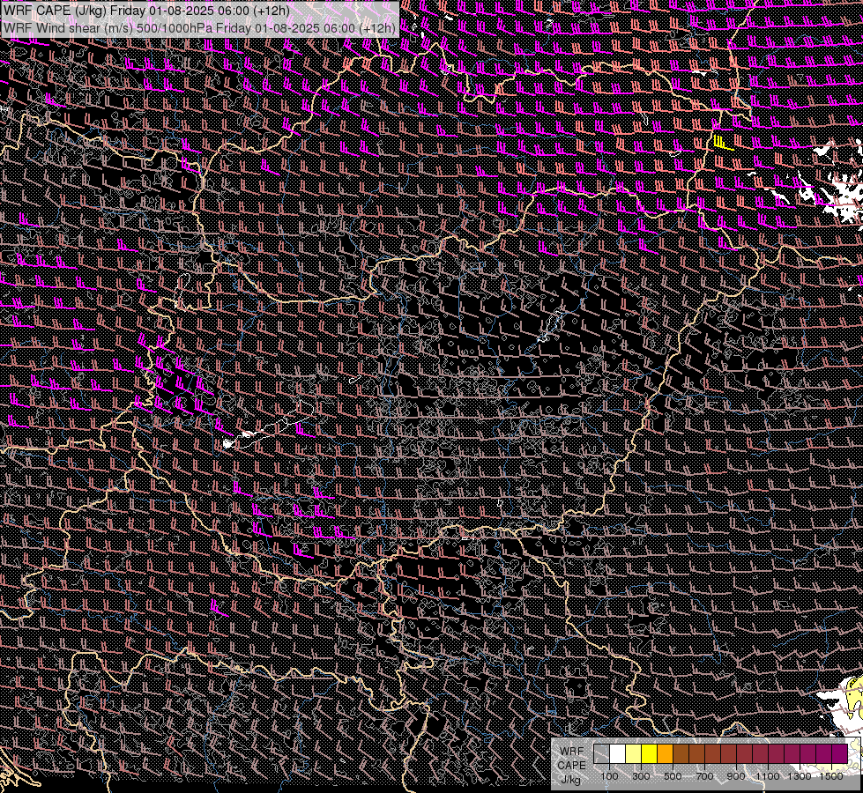Click the legend value 500

pos(673,776)
